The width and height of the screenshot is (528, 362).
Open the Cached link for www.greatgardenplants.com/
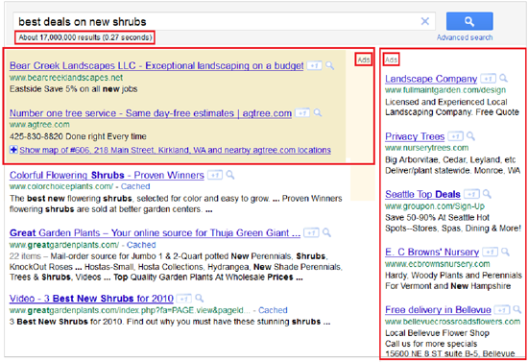point(141,245)
